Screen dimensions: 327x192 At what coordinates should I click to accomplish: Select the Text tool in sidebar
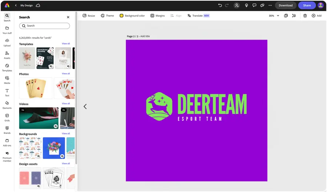pyautogui.click(x=7, y=92)
